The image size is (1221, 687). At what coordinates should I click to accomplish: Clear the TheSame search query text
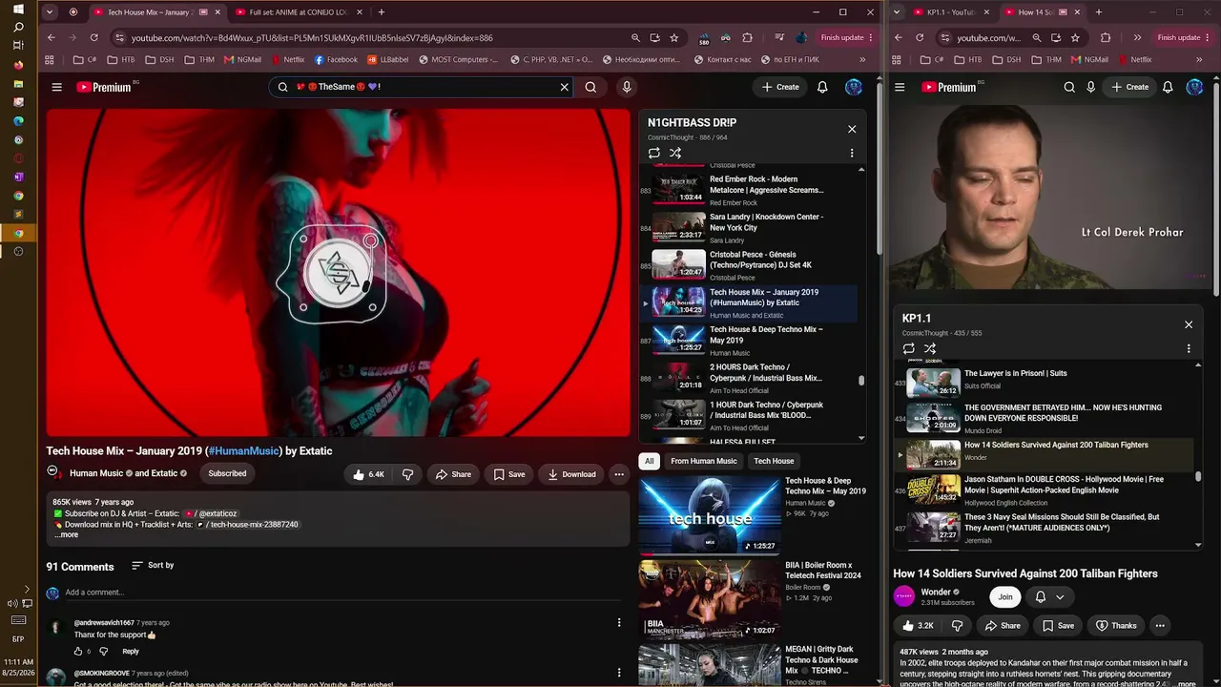pos(564,87)
